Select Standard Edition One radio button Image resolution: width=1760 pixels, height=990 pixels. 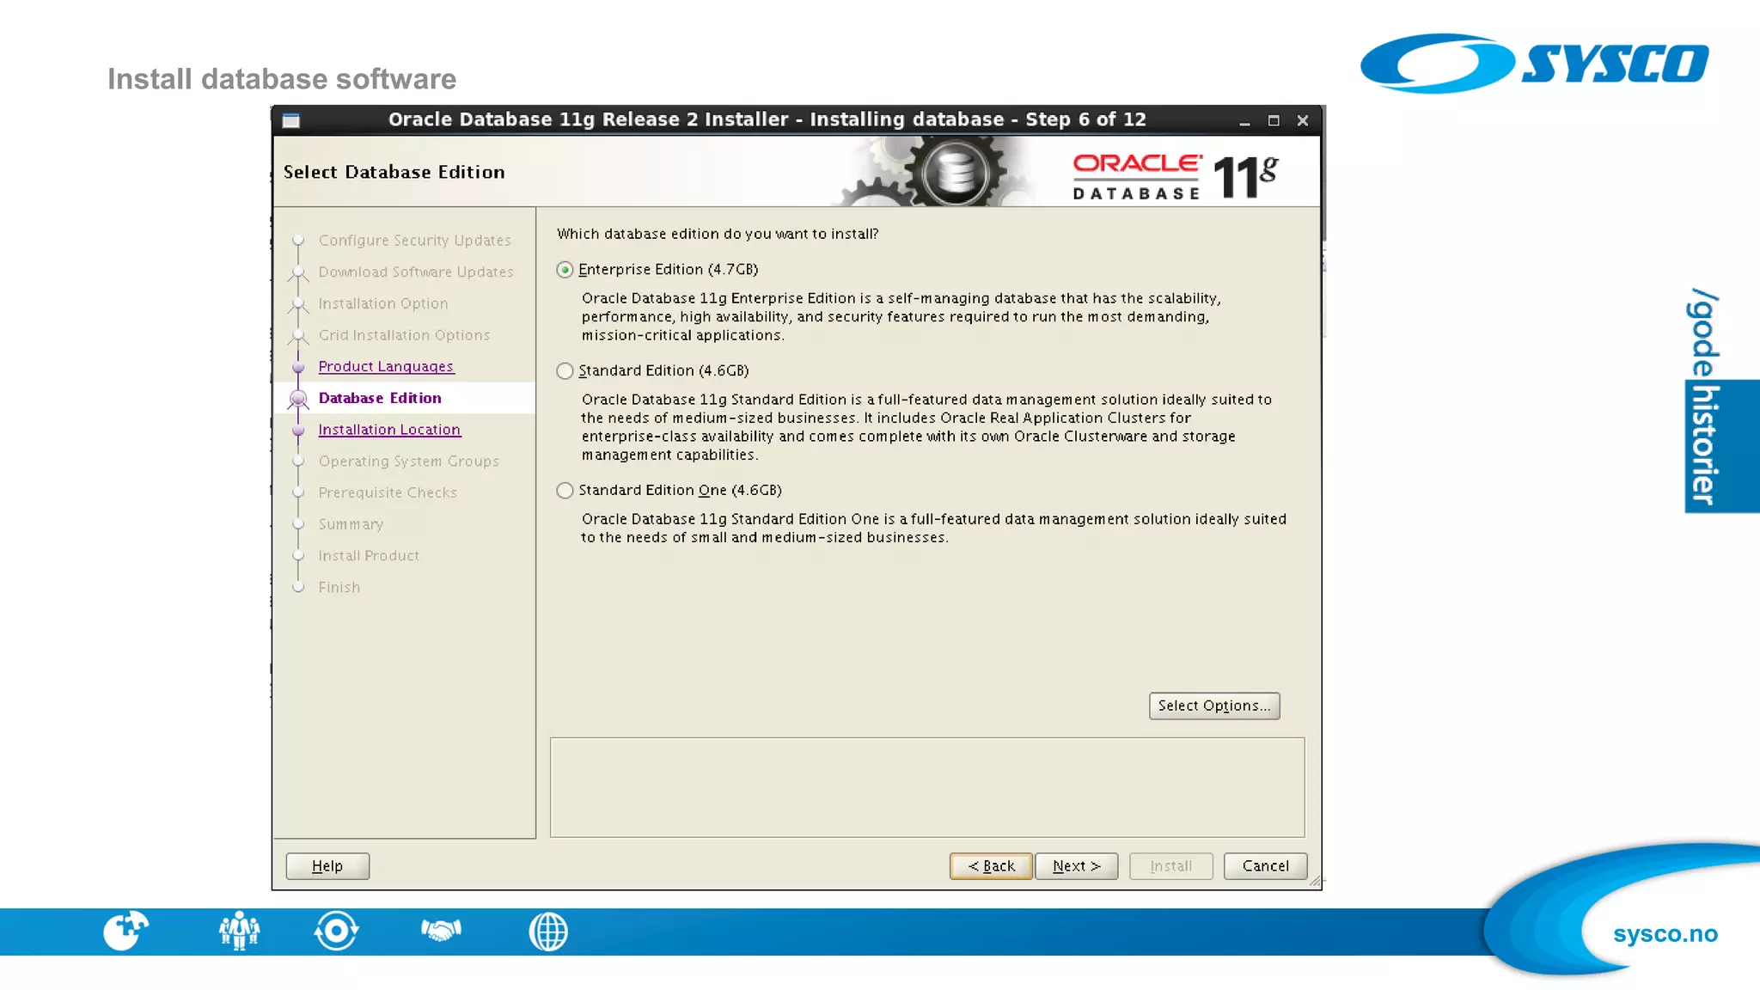coord(565,491)
